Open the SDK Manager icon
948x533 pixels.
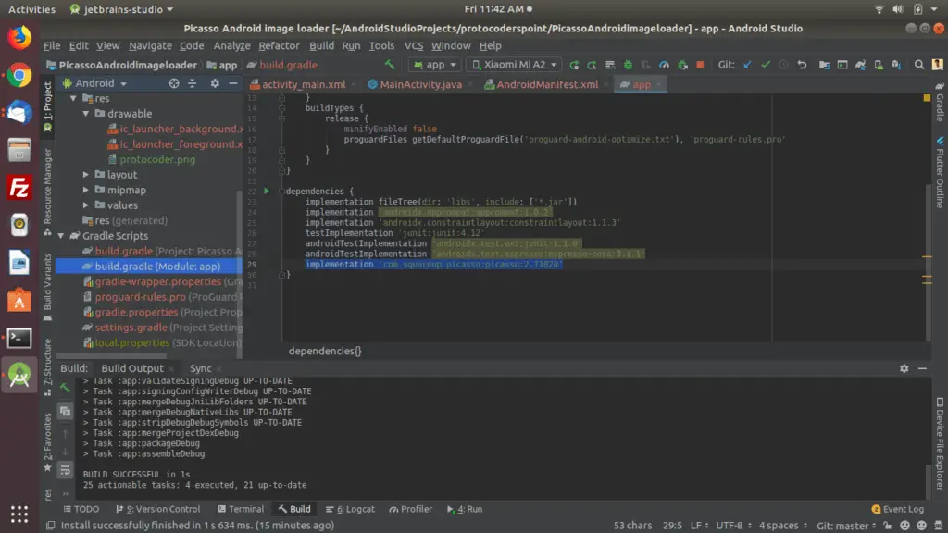point(896,65)
